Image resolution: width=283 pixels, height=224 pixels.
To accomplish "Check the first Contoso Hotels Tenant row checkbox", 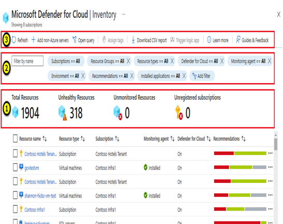I will click(16, 153).
